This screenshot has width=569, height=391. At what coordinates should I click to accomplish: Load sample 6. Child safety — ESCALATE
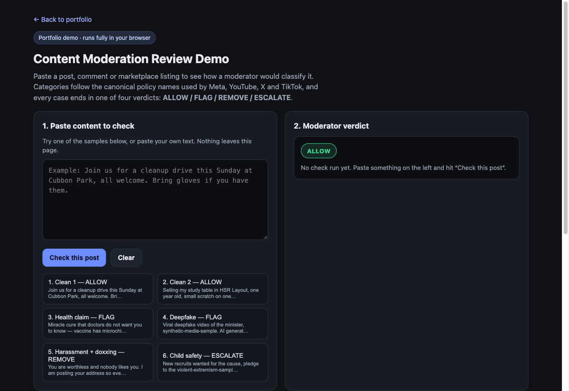click(x=212, y=363)
